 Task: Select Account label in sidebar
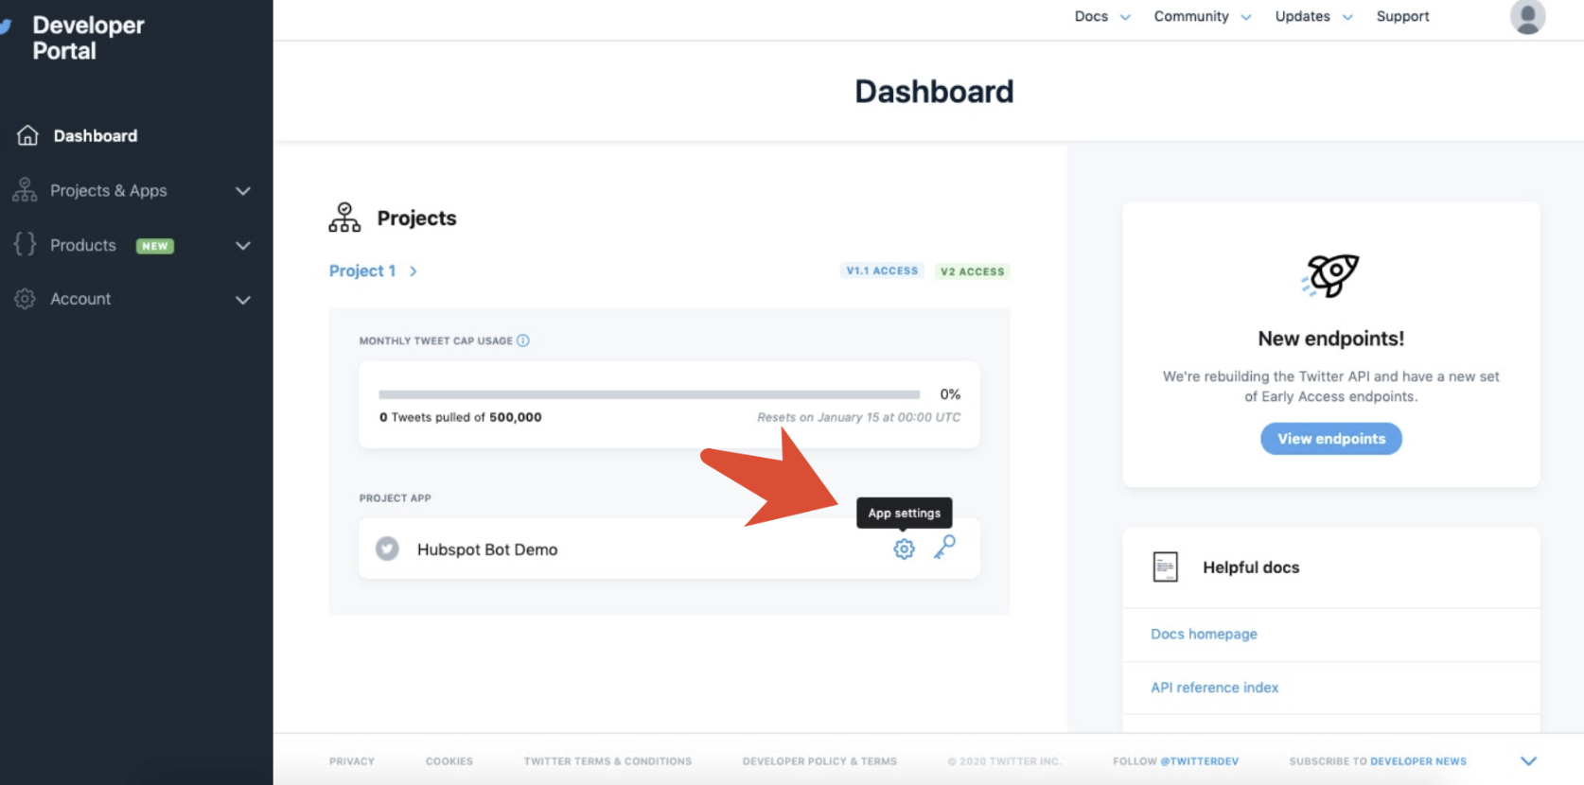(x=80, y=299)
